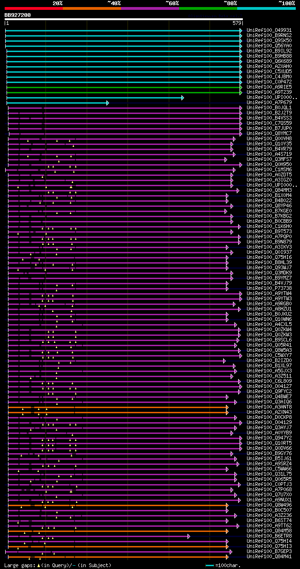Click the UniRef100_C6L809 label
Screen dimensions: 300x569
(x=269, y=381)
